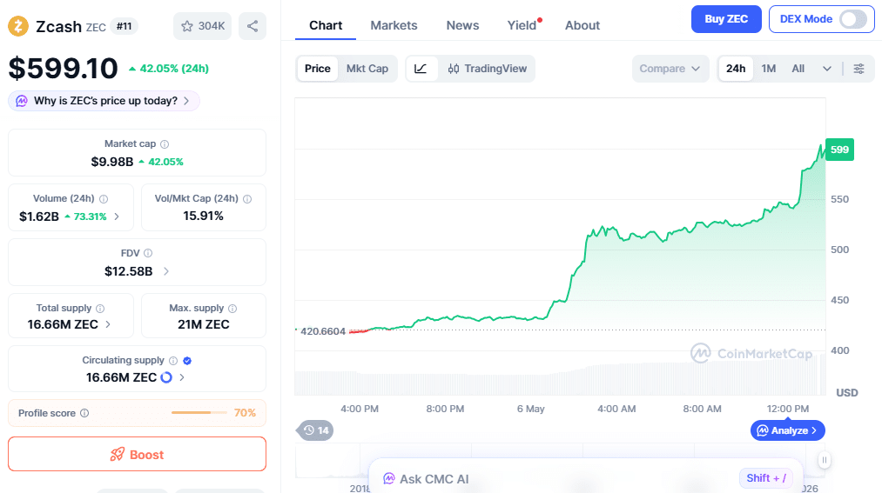Click the Shift + / shortcut hint
Image resolution: width=882 pixels, height=493 pixels.
766,478
